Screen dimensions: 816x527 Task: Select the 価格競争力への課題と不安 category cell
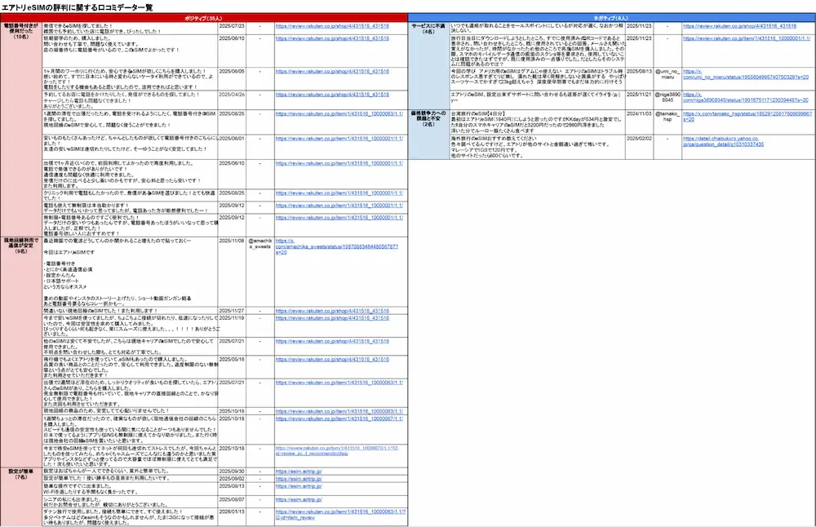[427, 119]
